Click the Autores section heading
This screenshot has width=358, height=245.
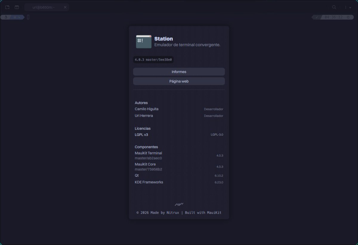click(141, 103)
